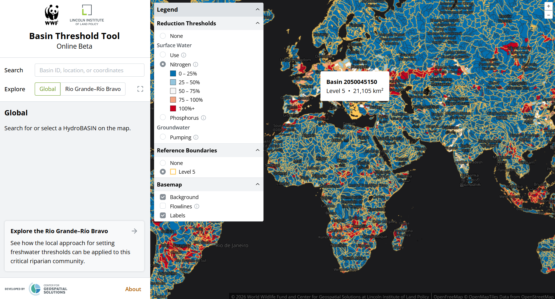Click the 25 – 50% light blue swatch
This screenshot has width=555, height=299.
point(173,82)
